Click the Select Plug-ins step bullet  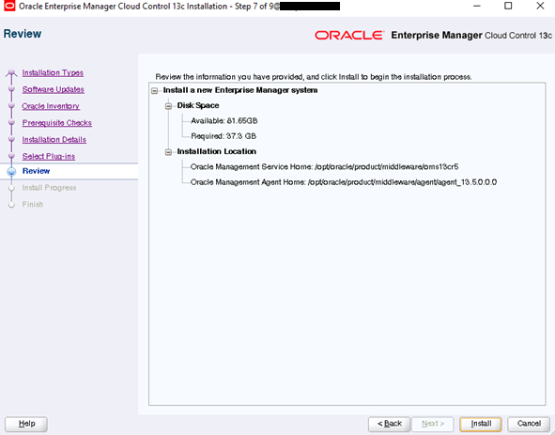(x=11, y=156)
